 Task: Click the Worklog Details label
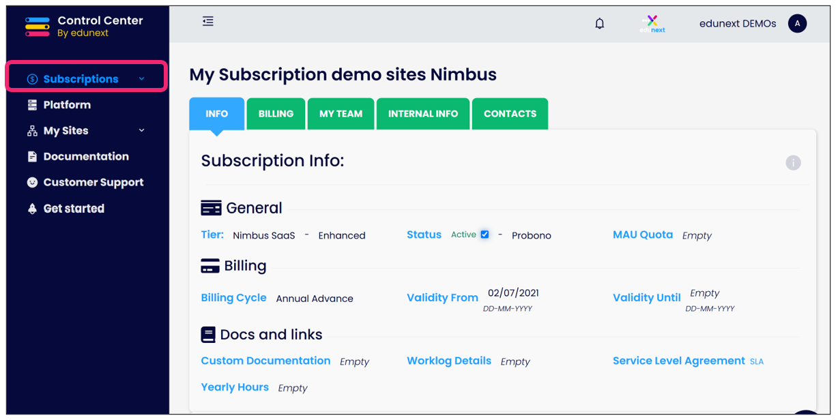tap(449, 361)
